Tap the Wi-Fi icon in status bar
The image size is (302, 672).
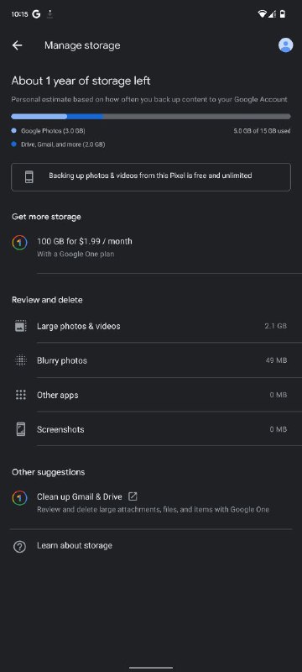point(262,14)
